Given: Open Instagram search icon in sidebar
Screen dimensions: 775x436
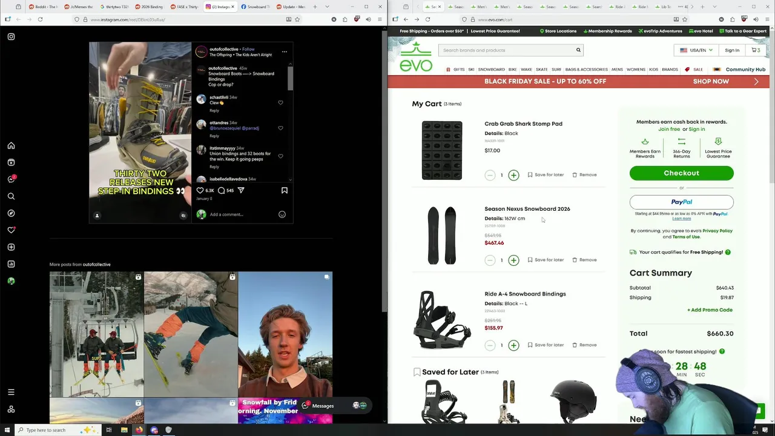Looking at the screenshot, I should click(11, 196).
